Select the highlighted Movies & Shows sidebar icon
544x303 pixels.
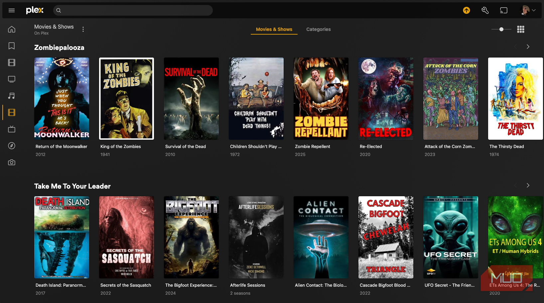[x=12, y=112]
